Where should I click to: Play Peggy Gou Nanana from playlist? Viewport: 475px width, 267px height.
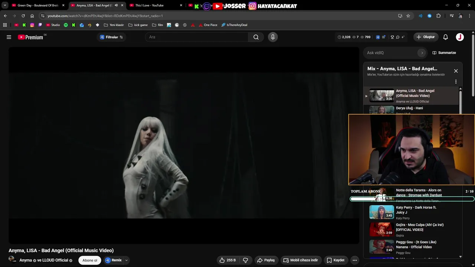point(411,247)
